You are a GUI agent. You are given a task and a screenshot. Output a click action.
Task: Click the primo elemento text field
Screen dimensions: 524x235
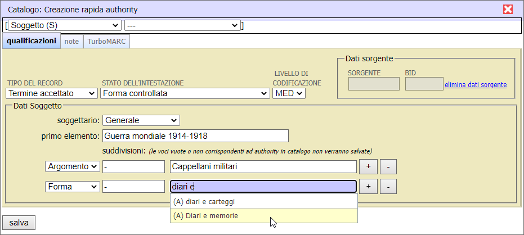coord(195,136)
